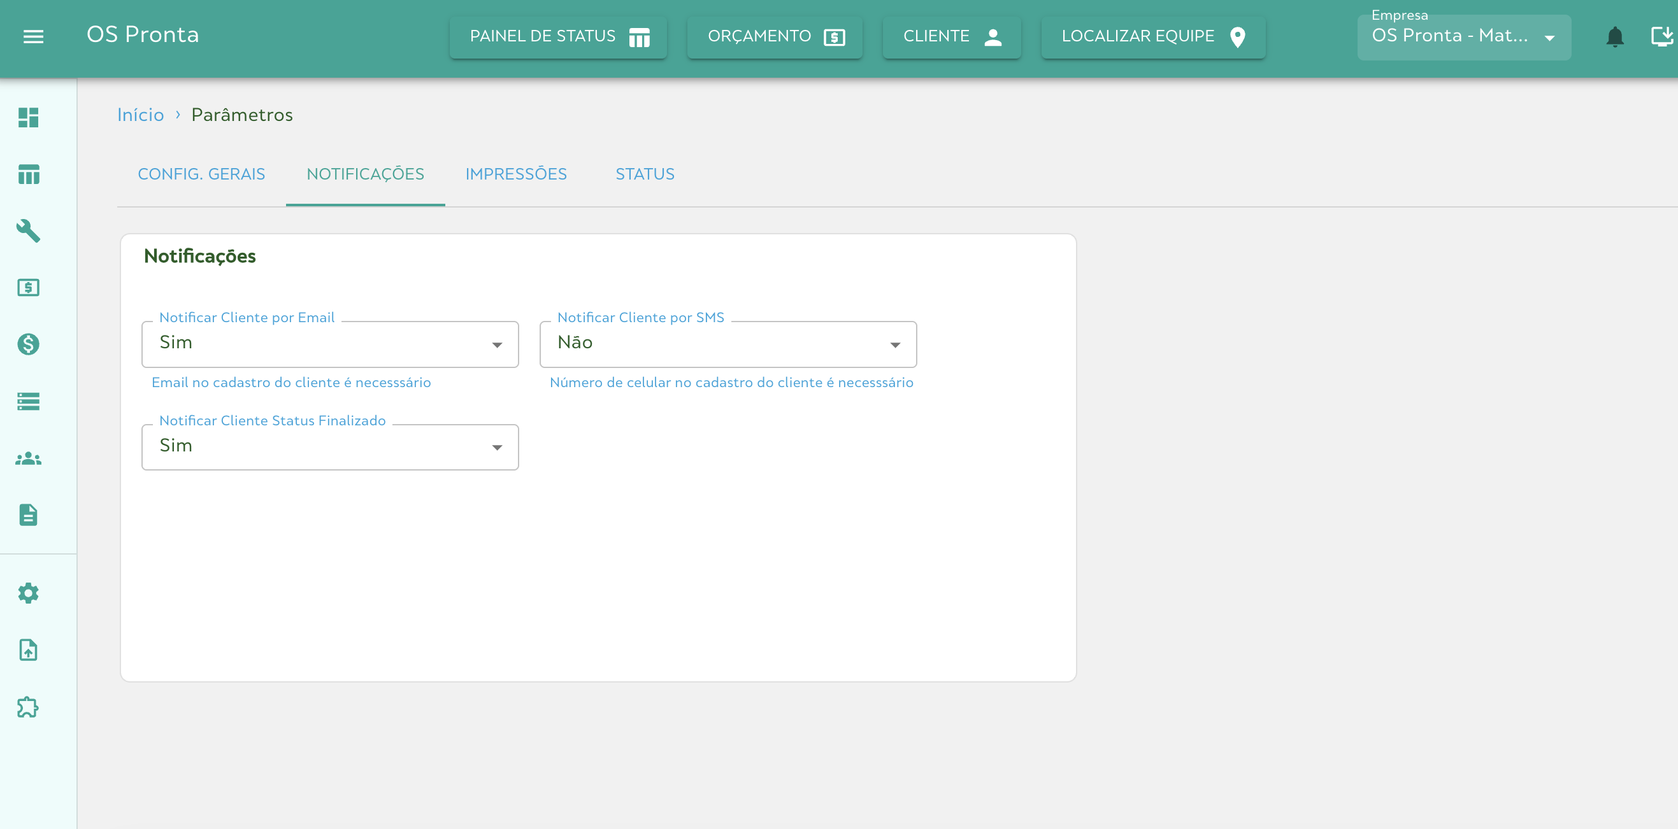Open the hamburger navigation menu
The image size is (1678, 829).
33,36
